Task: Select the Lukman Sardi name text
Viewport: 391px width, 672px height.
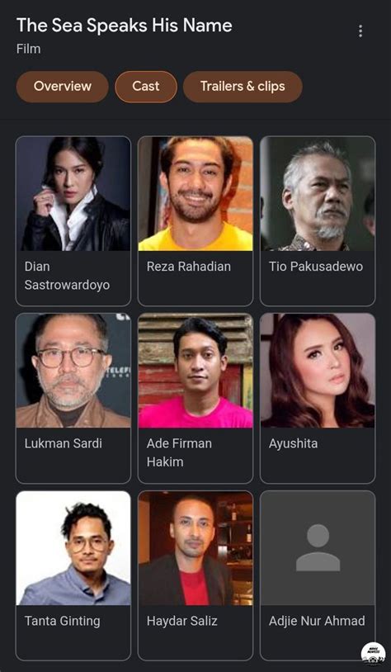Action: pos(64,443)
